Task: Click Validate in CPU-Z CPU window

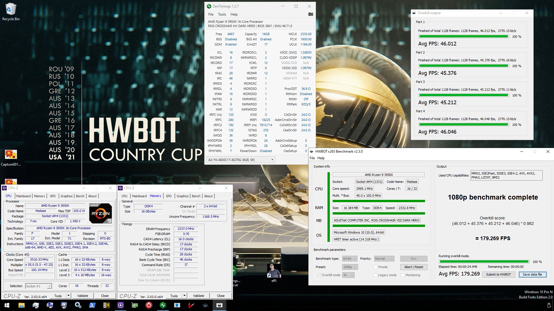Action: tap(83, 296)
